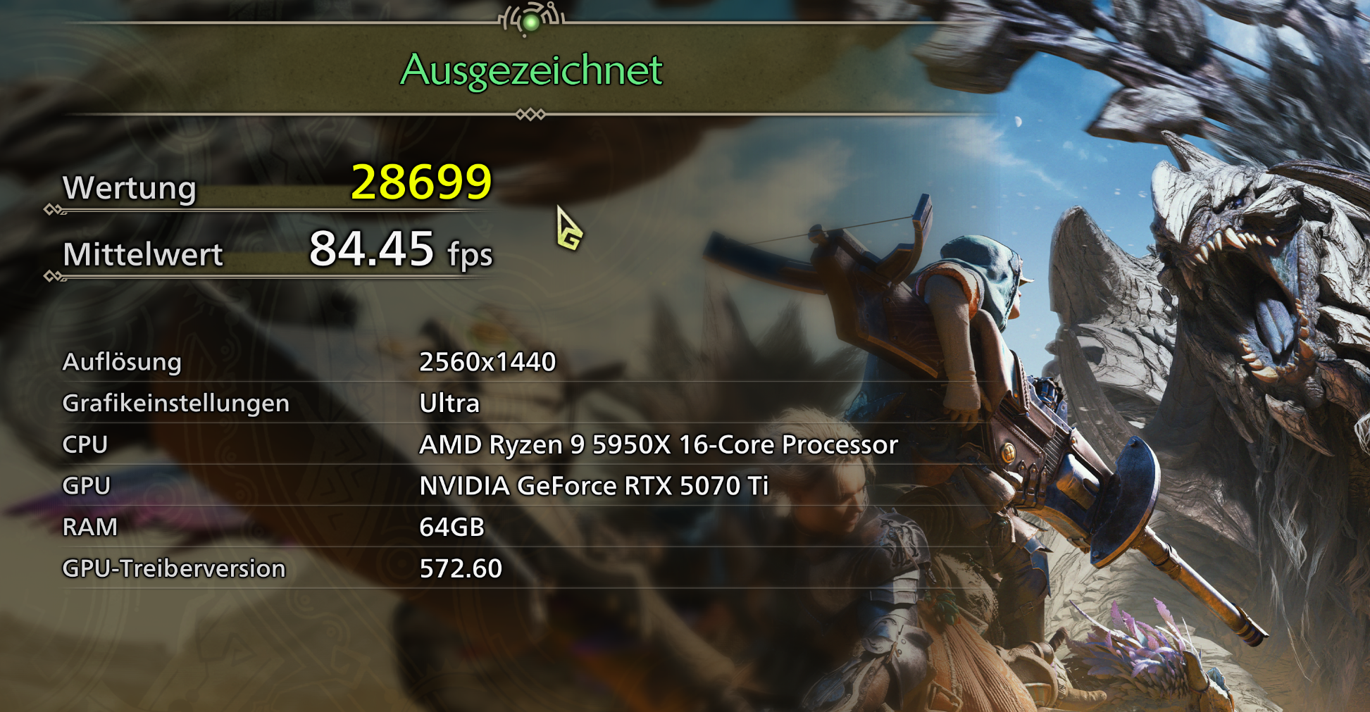The width and height of the screenshot is (1370, 712).
Task: Click the yellow score value 28699
Action: [421, 182]
